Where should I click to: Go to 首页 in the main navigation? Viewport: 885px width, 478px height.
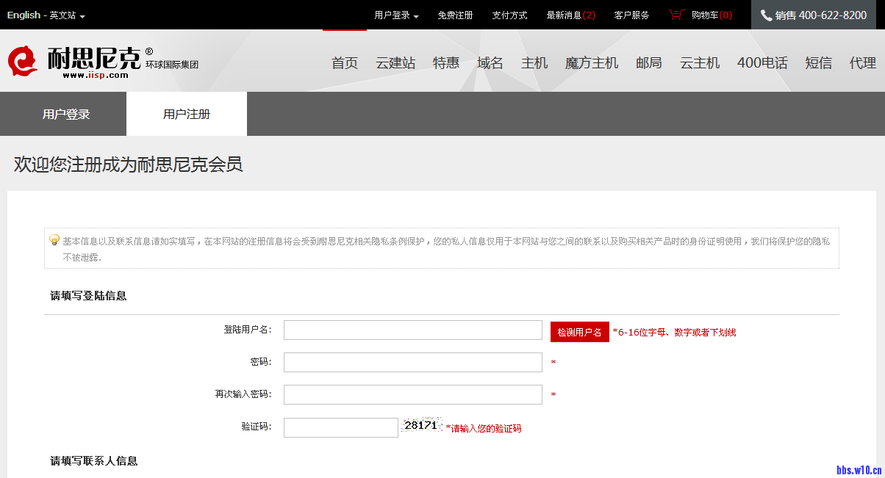(x=345, y=63)
